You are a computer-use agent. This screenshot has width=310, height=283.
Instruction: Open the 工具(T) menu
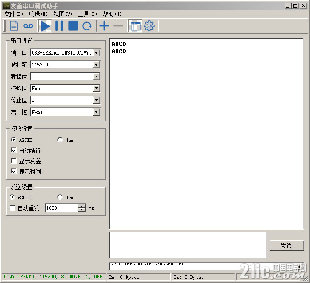[87, 14]
